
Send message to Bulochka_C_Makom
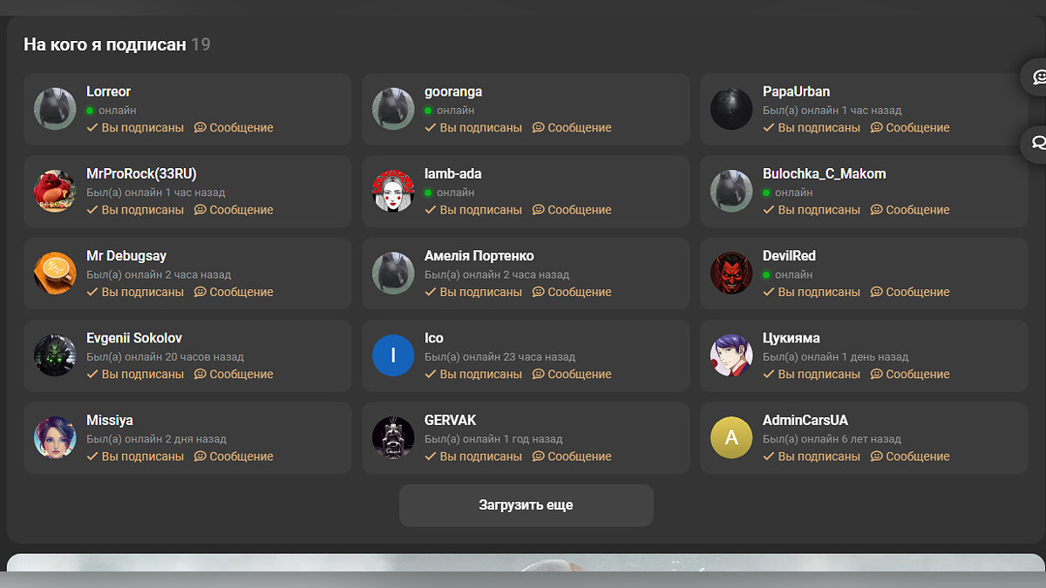click(910, 210)
